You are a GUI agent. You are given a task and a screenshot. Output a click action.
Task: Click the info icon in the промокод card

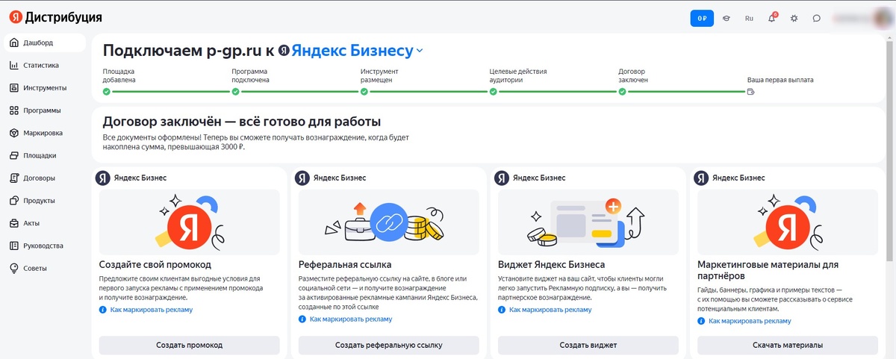(x=103, y=310)
